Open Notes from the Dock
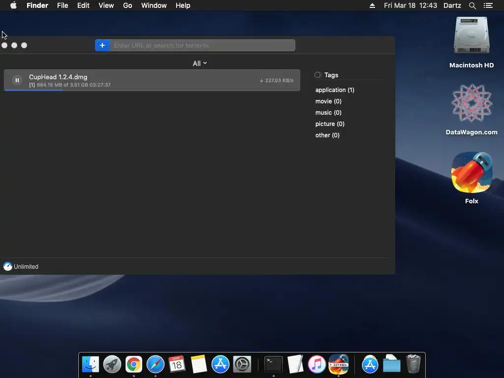 tap(199, 364)
